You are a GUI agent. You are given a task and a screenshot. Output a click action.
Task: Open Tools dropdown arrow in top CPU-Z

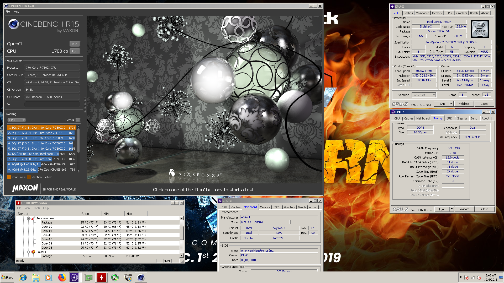451,104
